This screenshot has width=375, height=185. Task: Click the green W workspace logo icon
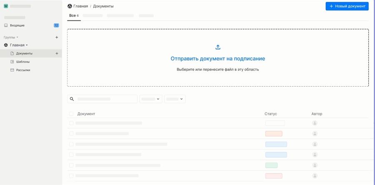pos(6,6)
